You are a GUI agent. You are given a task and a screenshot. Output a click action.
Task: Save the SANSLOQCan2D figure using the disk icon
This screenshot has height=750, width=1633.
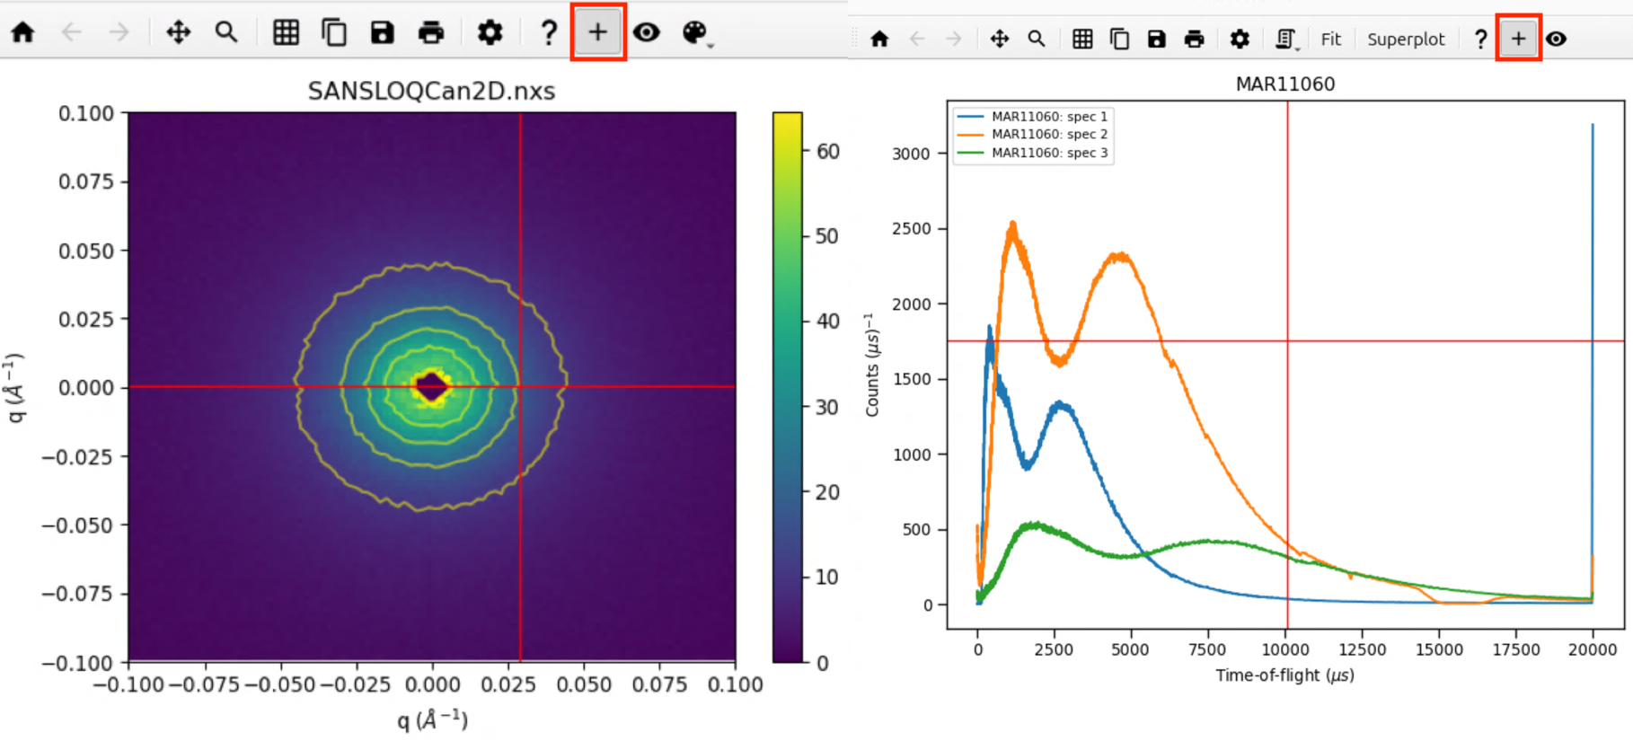pos(383,33)
